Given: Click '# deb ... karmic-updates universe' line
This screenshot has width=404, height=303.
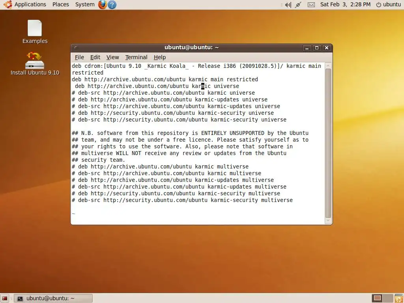Looking at the screenshot, I should click(x=170, y=99).
